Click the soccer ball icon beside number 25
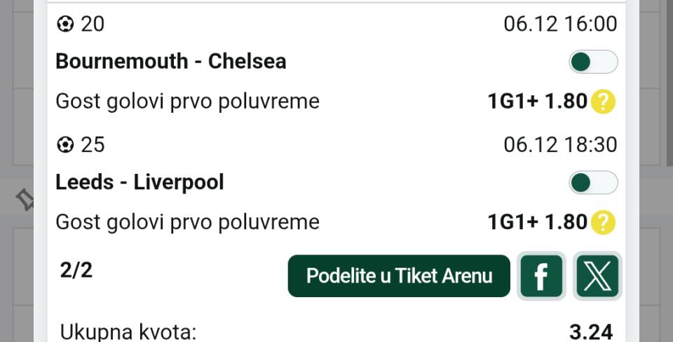The width and height of the screenshot is (673, 342). coord(65,145)
